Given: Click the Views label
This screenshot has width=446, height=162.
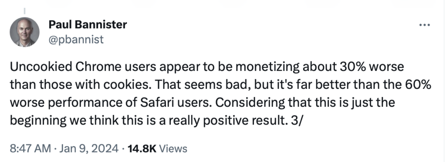Looking at the screenshot, I should (173, 148).
